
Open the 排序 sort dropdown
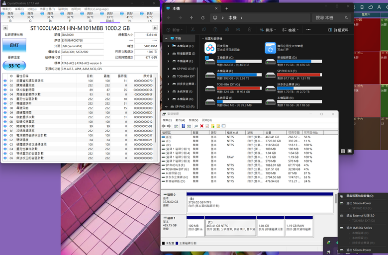point(268,30)
